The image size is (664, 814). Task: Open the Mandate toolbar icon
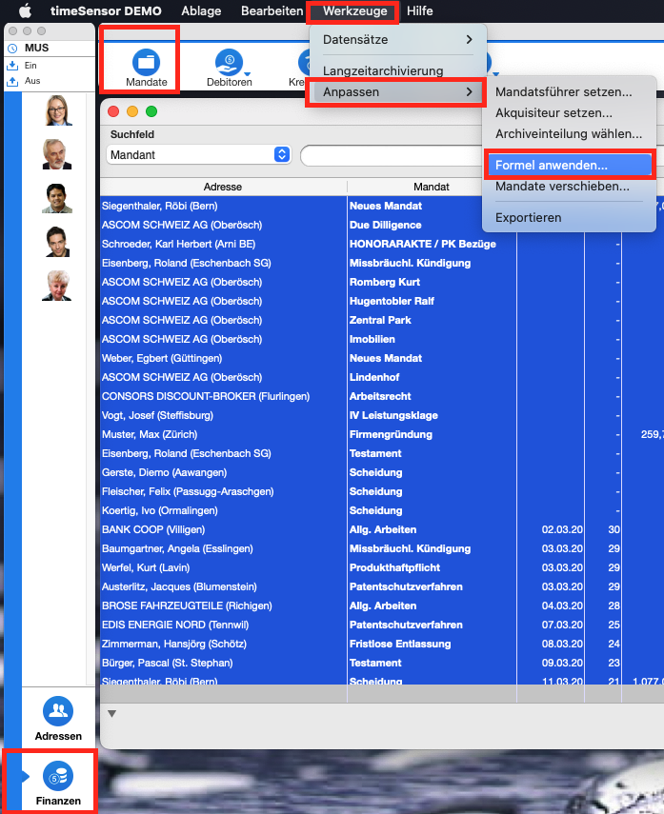(x=146, y=68)
